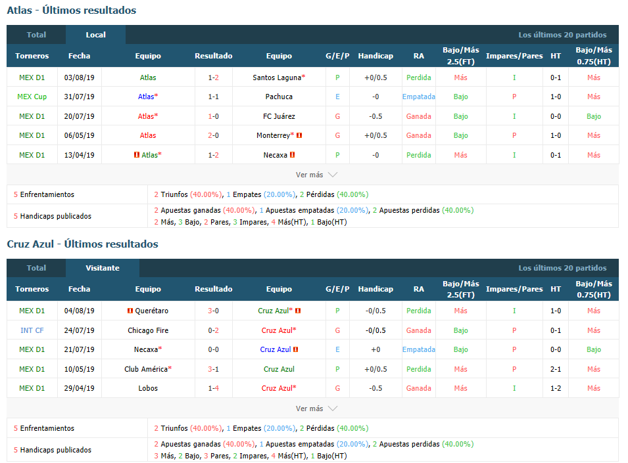
Task: Click the red card icon before Querétaro
Action: [130, 311]
